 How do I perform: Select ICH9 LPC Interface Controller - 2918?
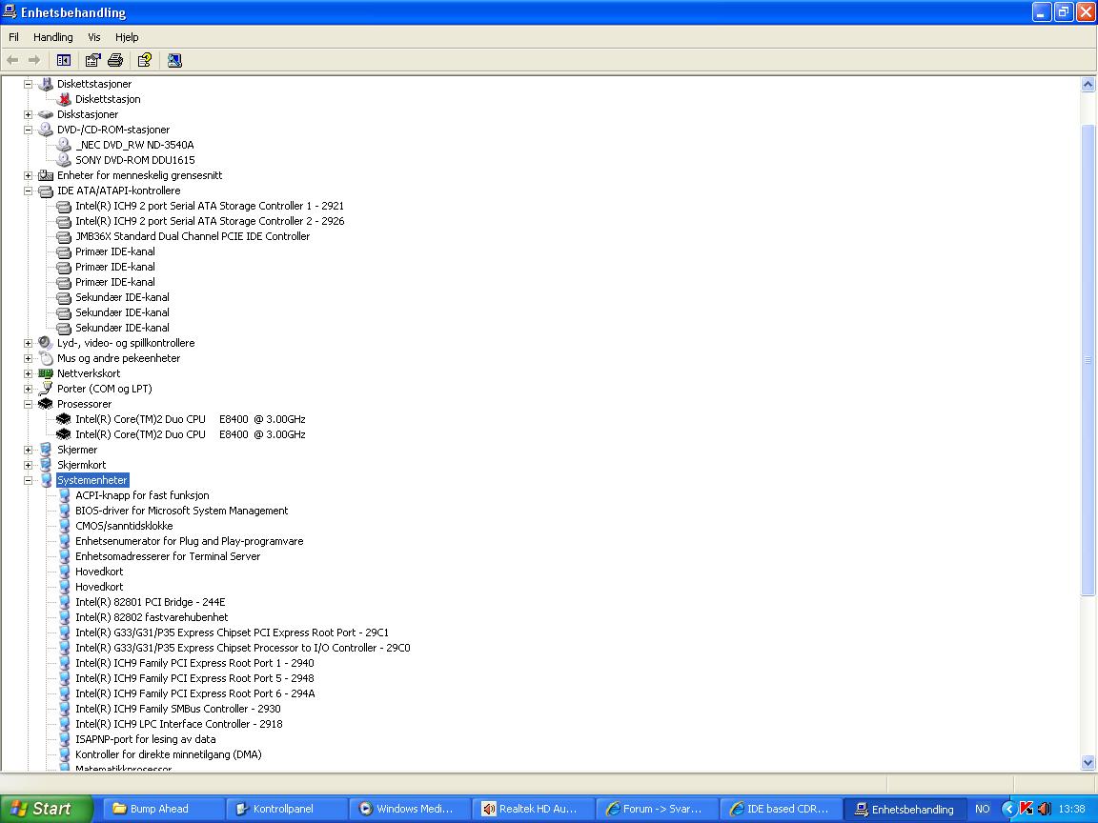coord(178,724)
